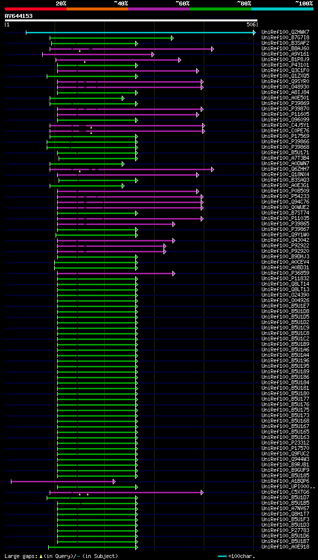Open hit UniRef100_B1P8J9
Screen dimensions: 318x560
285,60
